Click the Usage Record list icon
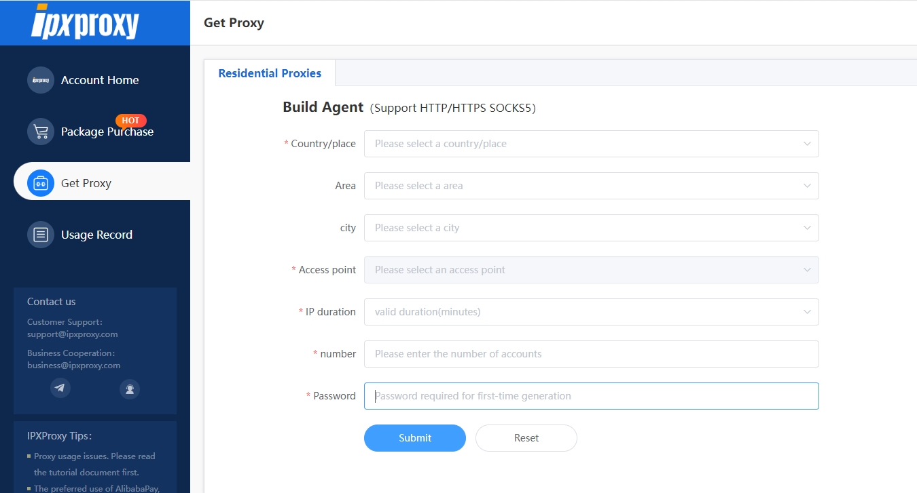This screenshot has height=493, width=917. click(x=41, y=235)
